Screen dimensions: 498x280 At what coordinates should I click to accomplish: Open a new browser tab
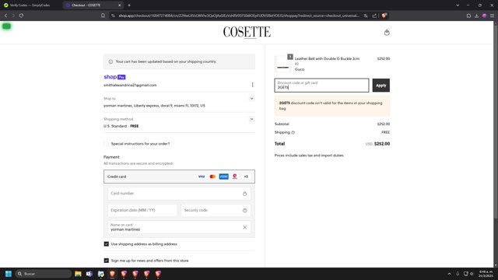point(129,5)
